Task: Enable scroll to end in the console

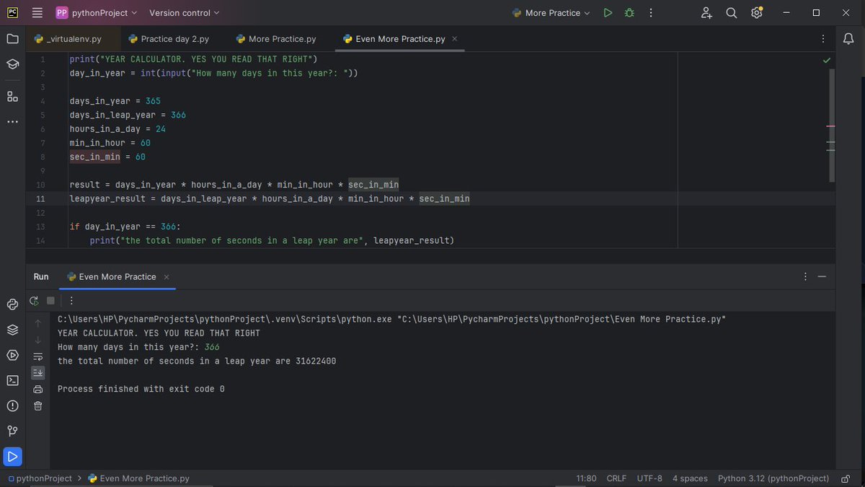Action: point(37,372)
